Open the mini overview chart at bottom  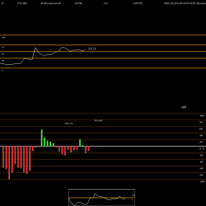tap(102, 197)
